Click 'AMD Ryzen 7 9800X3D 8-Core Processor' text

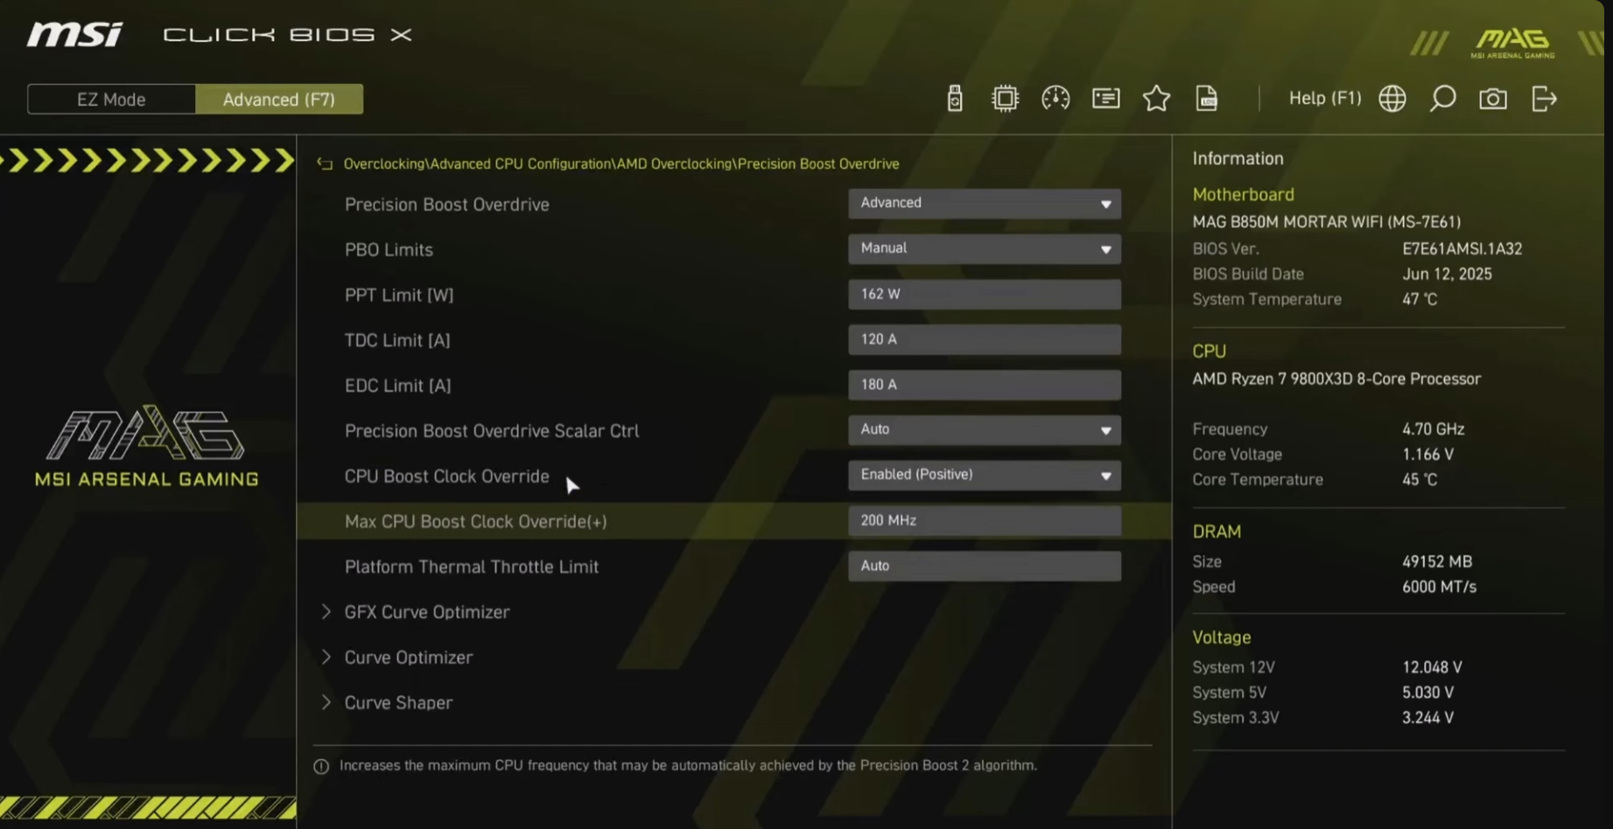coord(1336,380)
